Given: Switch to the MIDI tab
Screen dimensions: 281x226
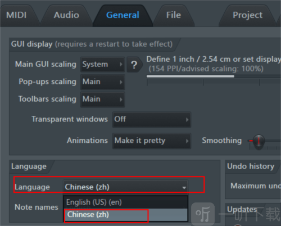Looking at the screenshot, I should (16, 15).
